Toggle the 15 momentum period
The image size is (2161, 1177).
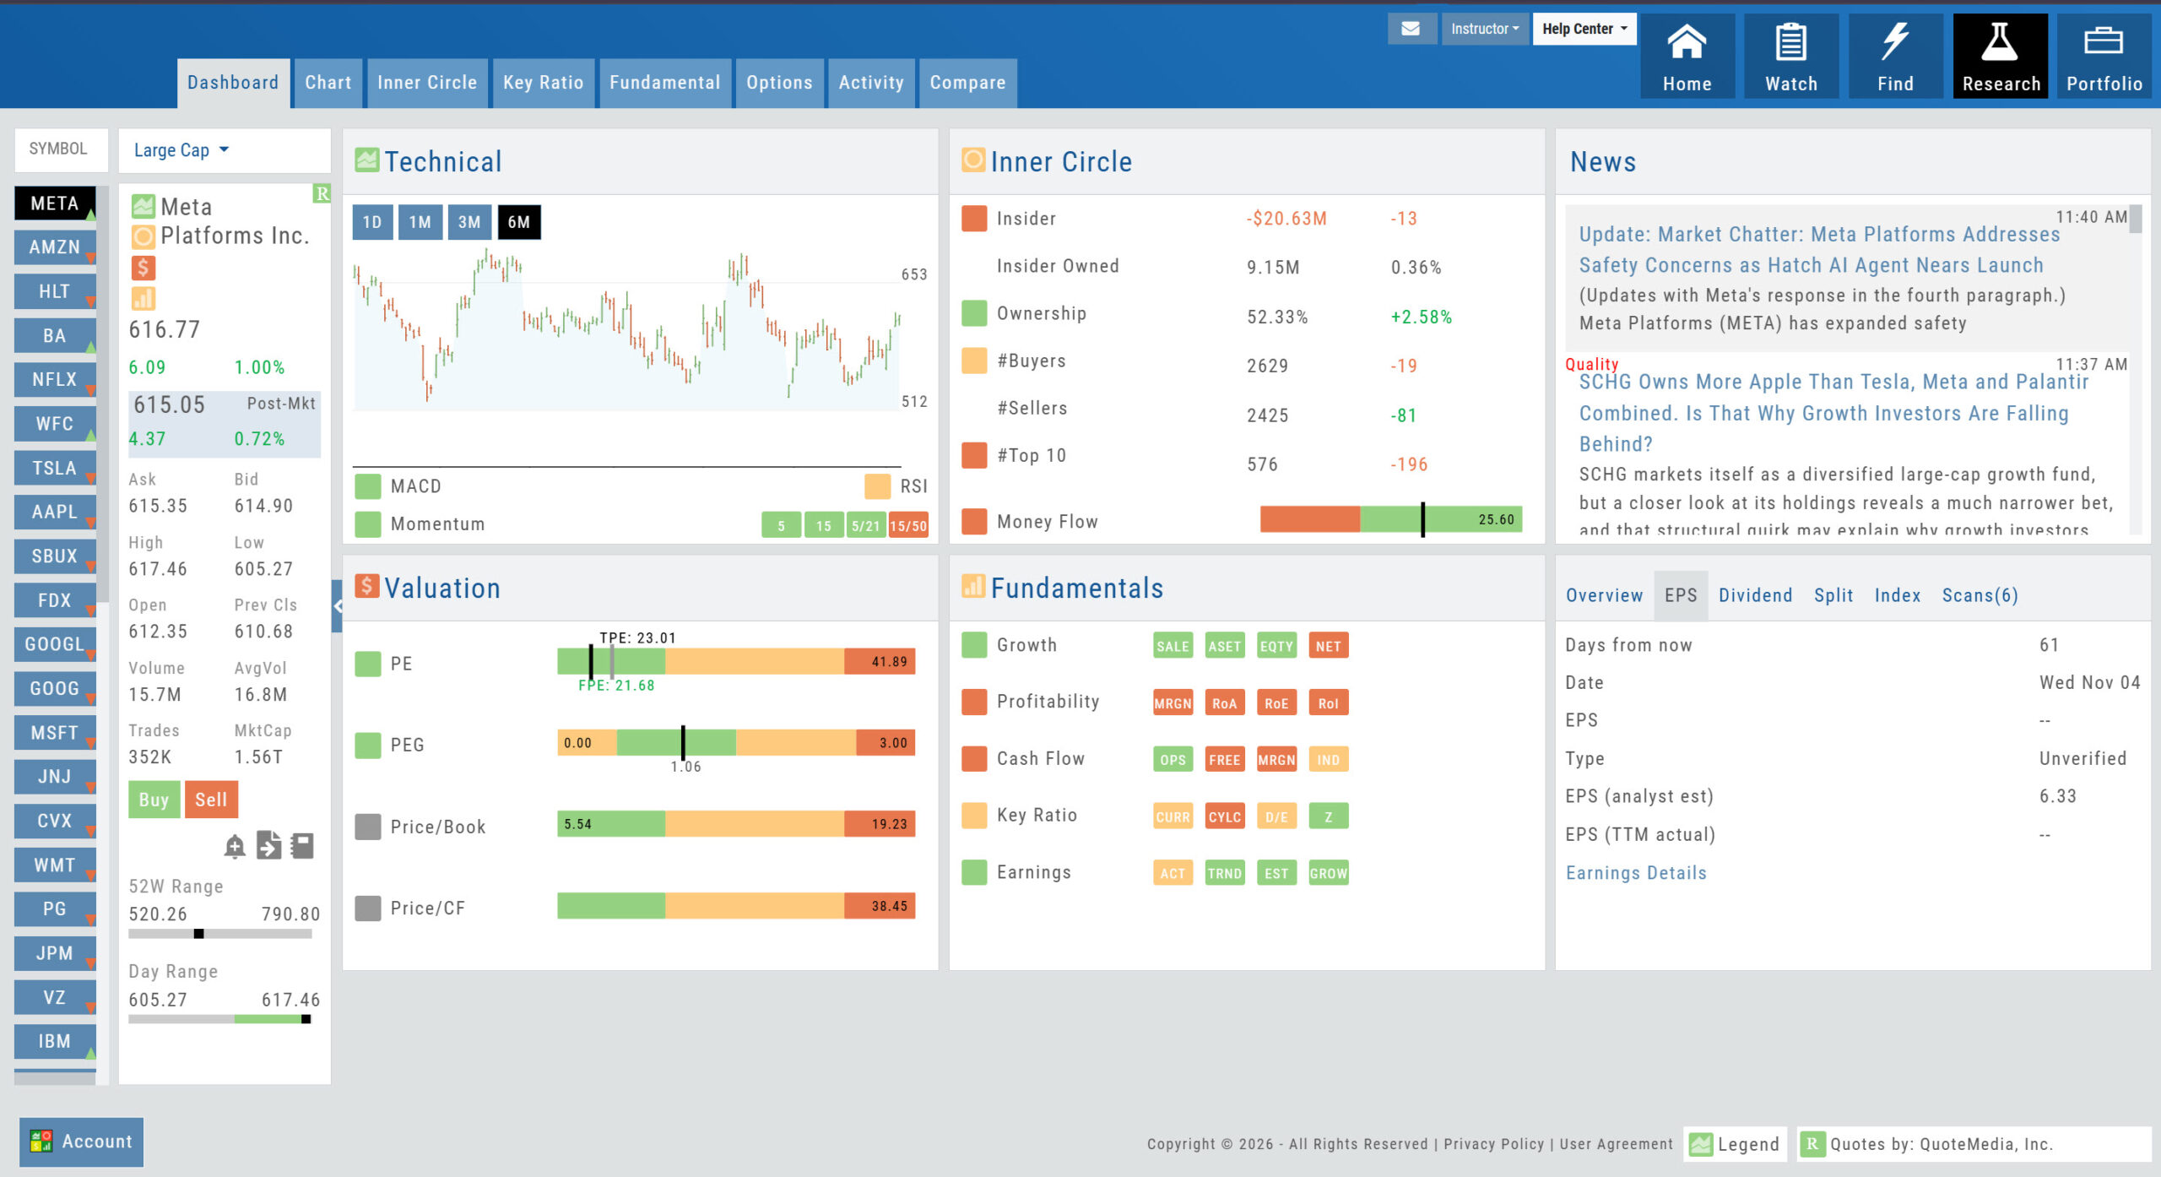(824, 525)
